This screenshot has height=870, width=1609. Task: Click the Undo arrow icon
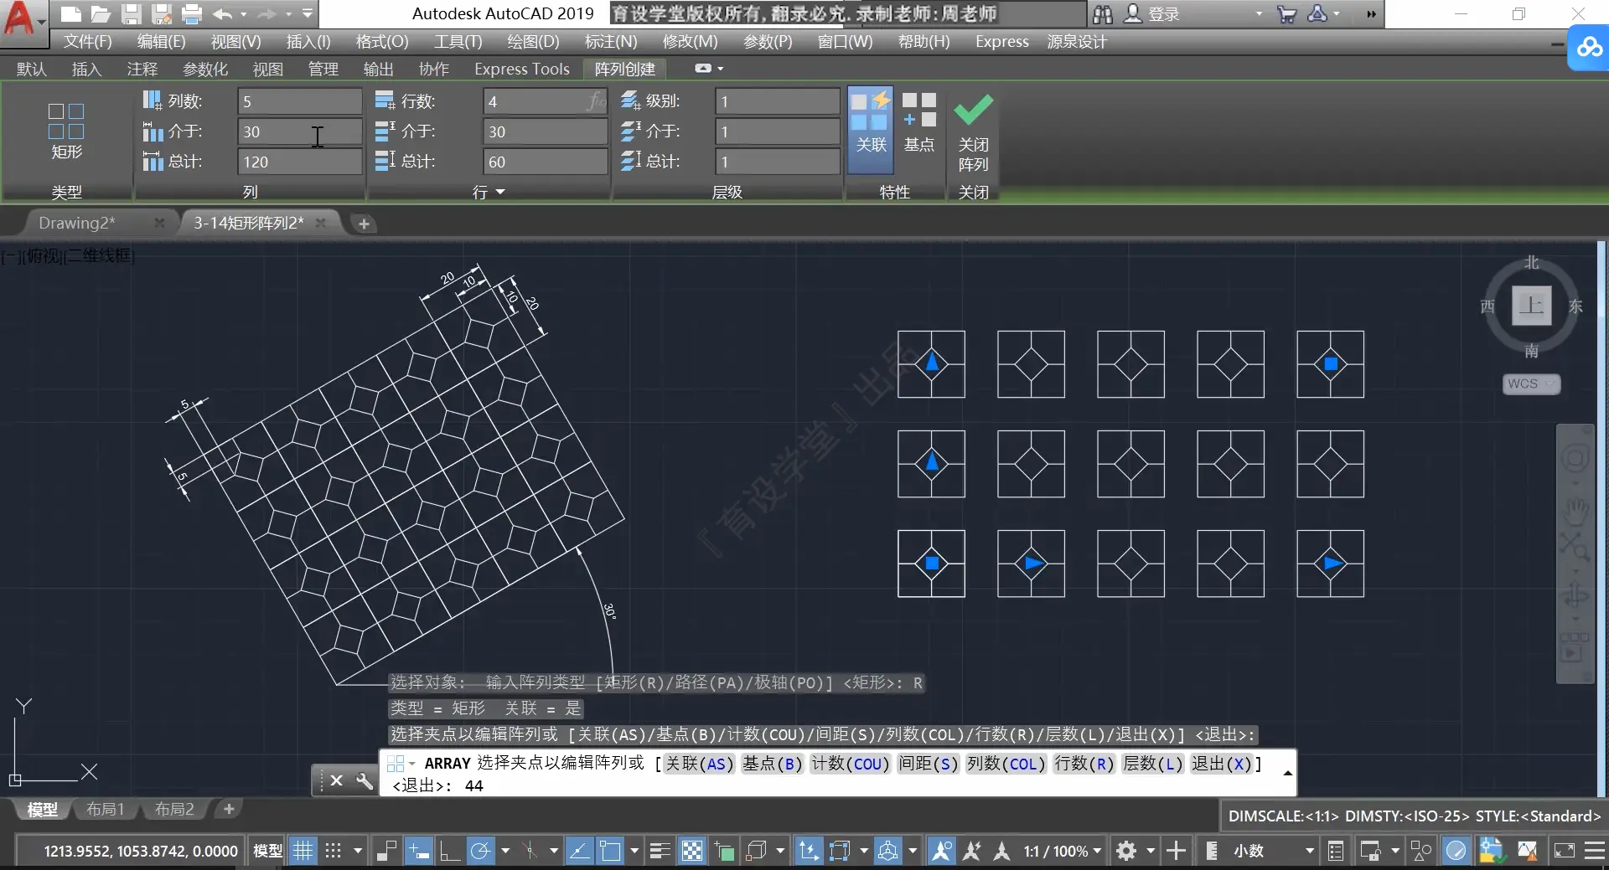pyautogui.click(x=222, y=14)
